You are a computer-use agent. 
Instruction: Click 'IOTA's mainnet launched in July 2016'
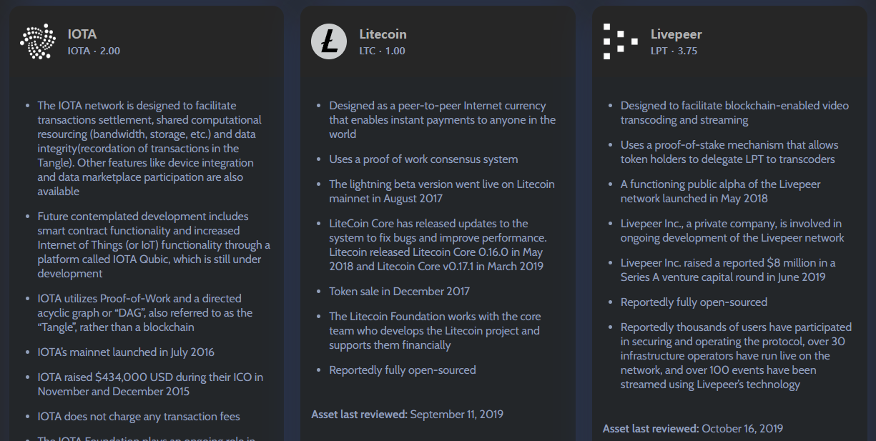coord(126,352)
